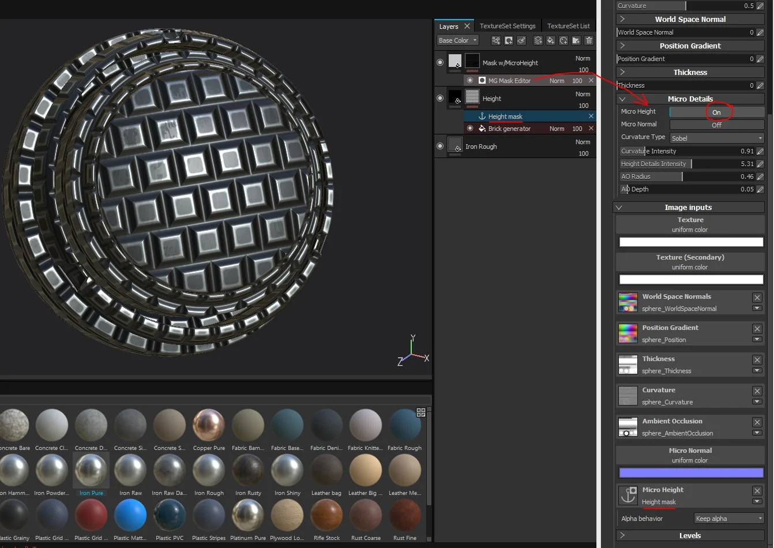Select the Copper Pure material thumbnail
This screenshot has height=548, width=774.
point(209,429)
